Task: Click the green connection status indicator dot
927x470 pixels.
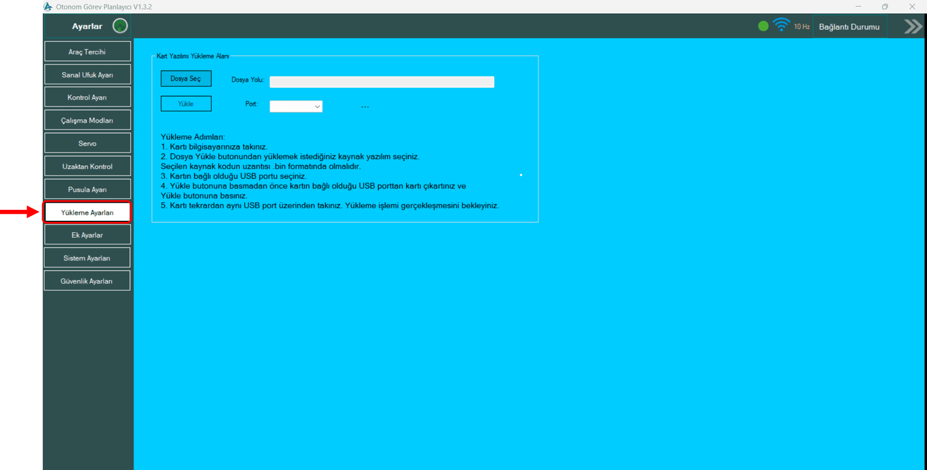Action: [x=763, y=26]
